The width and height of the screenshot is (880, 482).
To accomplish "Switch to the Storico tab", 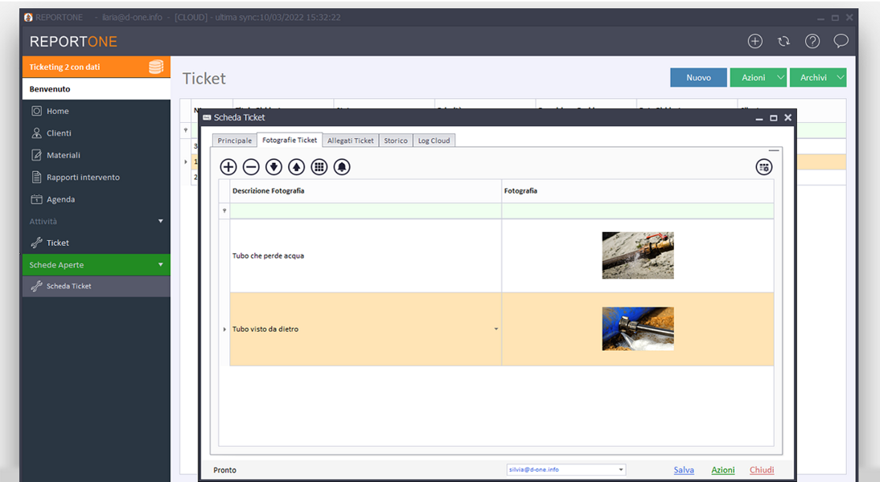I will pos(395,141).
